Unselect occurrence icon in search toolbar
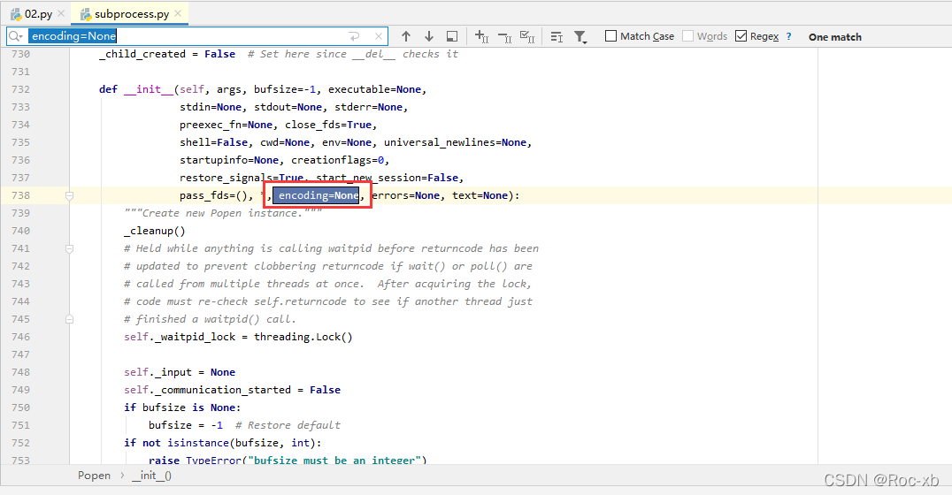This screenshot has height=495, width=952. 504,36
